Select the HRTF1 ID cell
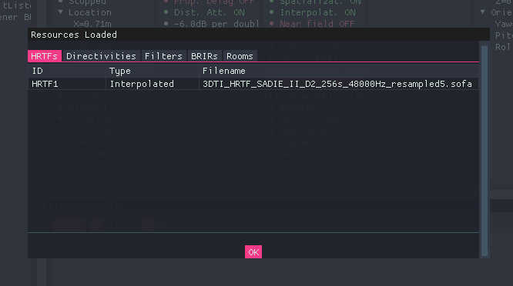Image resolution: width=513 pixels, height=286 pixels. point(67,84)
